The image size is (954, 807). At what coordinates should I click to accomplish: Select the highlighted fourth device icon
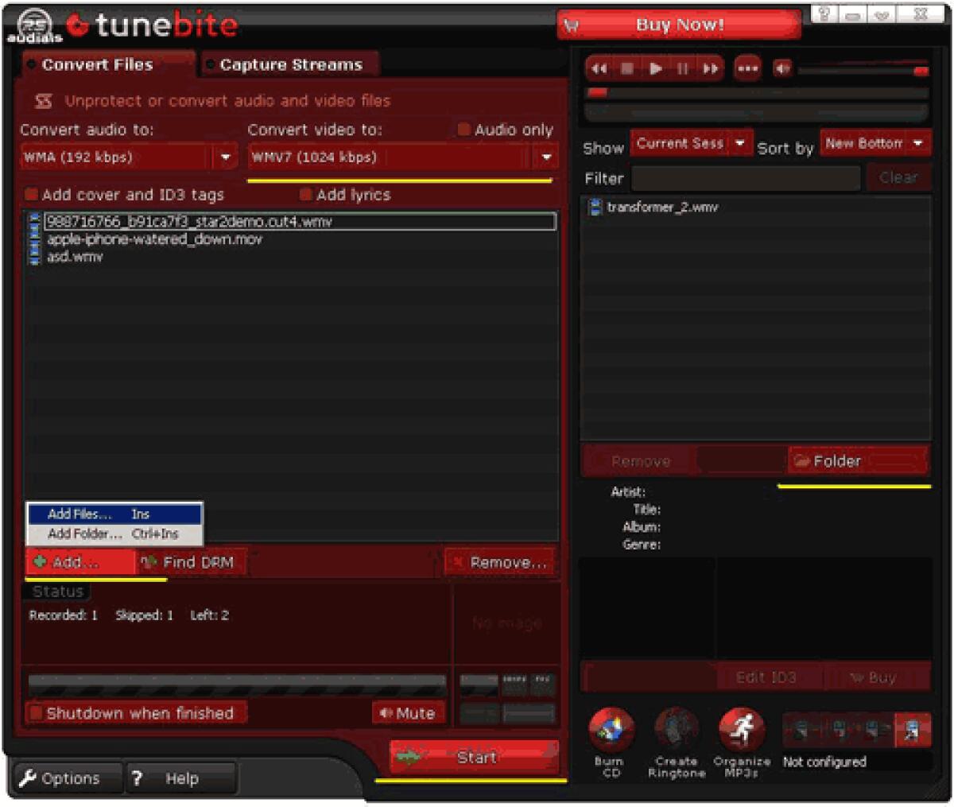[x=912, y=730]
